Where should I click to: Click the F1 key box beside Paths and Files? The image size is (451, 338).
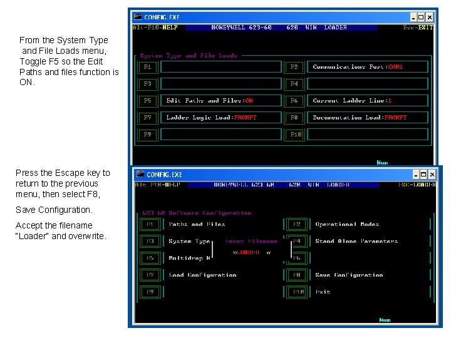pyautogui.click(x=150, y=224)
